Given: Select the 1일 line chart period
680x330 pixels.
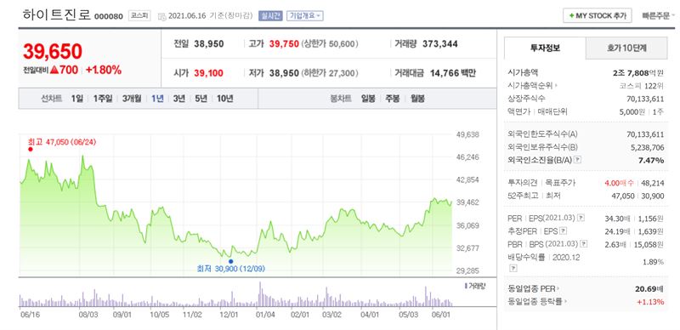Looking at the screenshot, I should point(76,99).
